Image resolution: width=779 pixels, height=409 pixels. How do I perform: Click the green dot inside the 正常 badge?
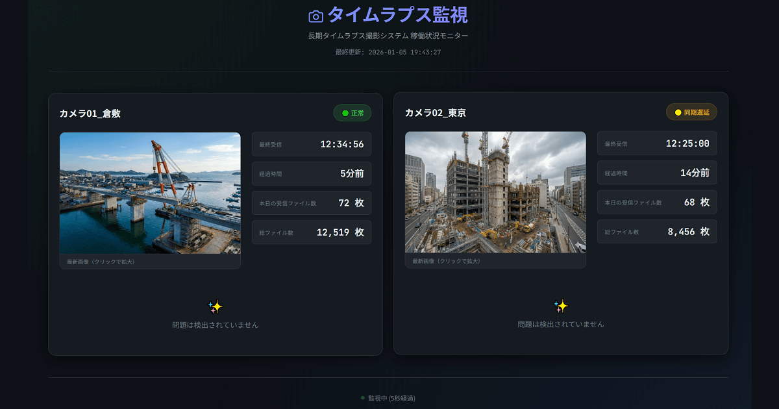[344, 112]
